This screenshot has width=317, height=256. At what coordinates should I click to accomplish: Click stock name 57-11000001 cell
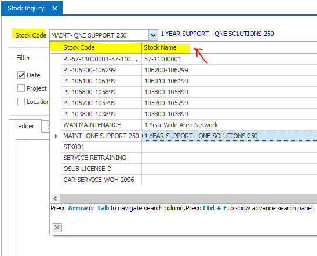click(229, 59)
